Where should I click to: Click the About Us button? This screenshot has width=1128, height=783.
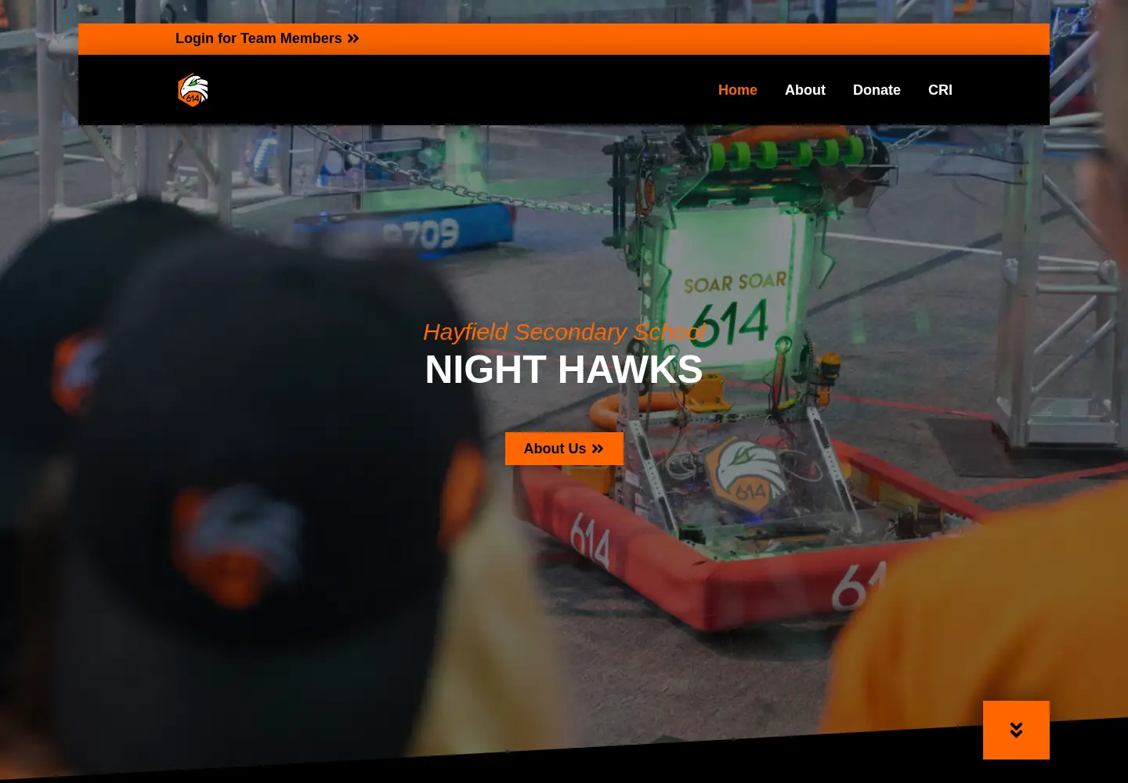click(564, 449)
